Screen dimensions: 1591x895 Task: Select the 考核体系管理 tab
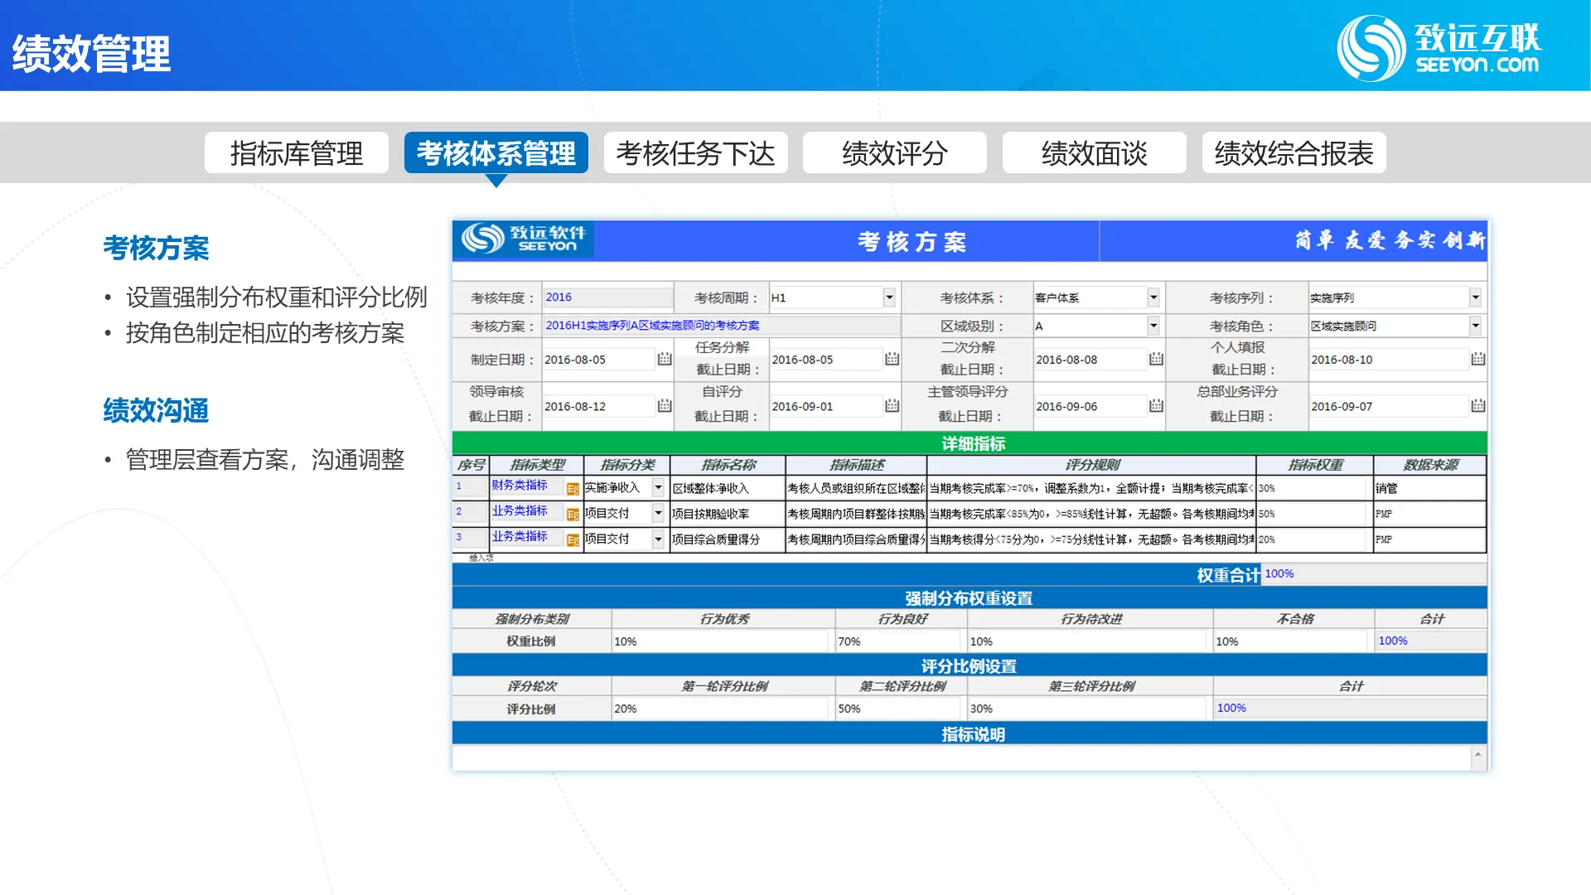496,153
